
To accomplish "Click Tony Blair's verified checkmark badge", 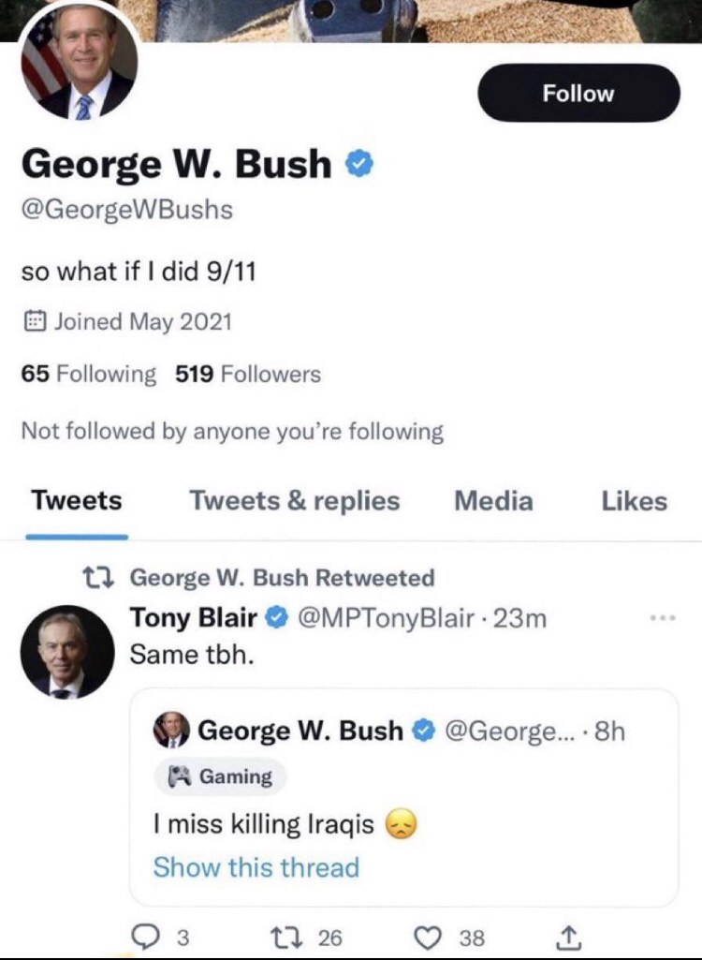I will coord(277,619).
